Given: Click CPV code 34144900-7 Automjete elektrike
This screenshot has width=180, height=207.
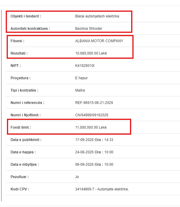Looking at the screenshot, I should [102, 189].
